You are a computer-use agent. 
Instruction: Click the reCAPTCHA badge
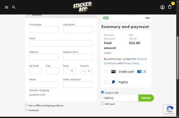(170, 110)
